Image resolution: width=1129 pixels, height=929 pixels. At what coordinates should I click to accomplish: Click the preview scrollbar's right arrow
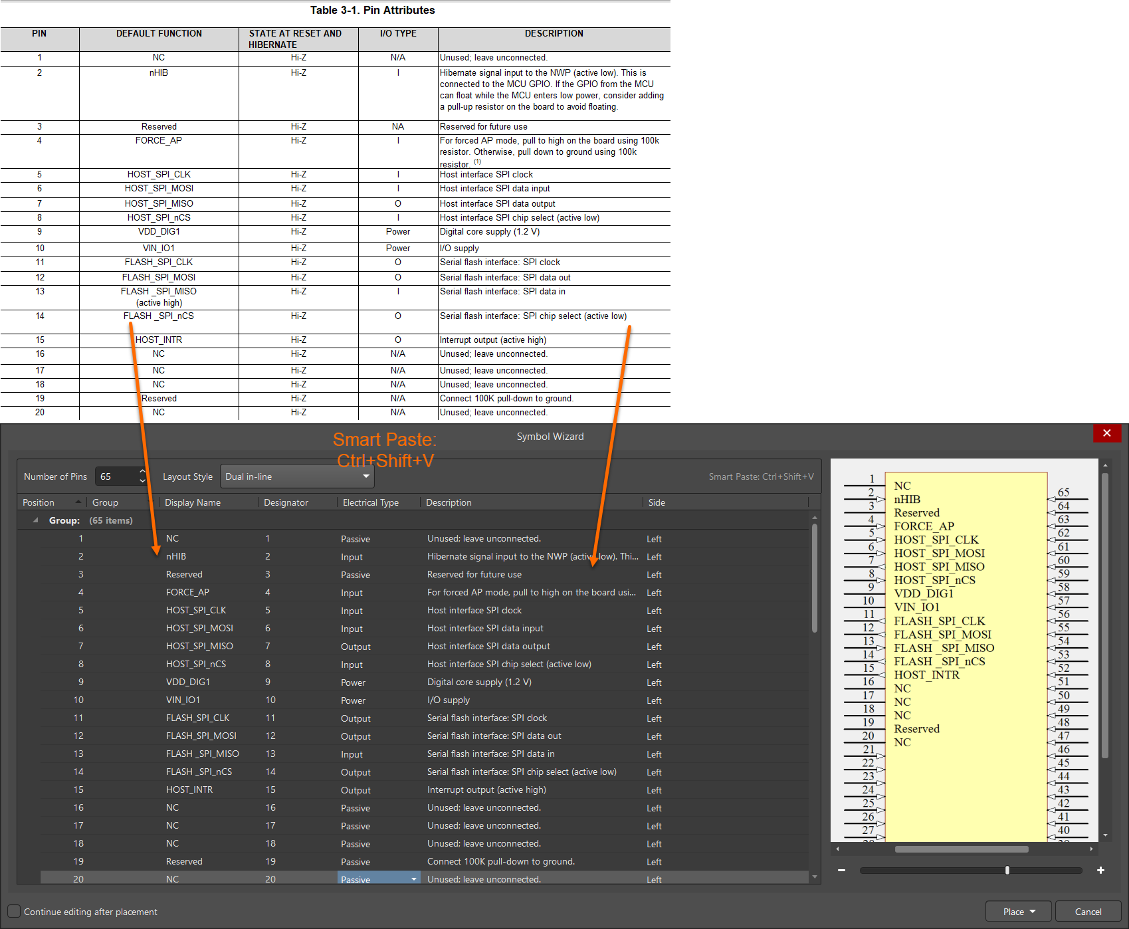1091,849
